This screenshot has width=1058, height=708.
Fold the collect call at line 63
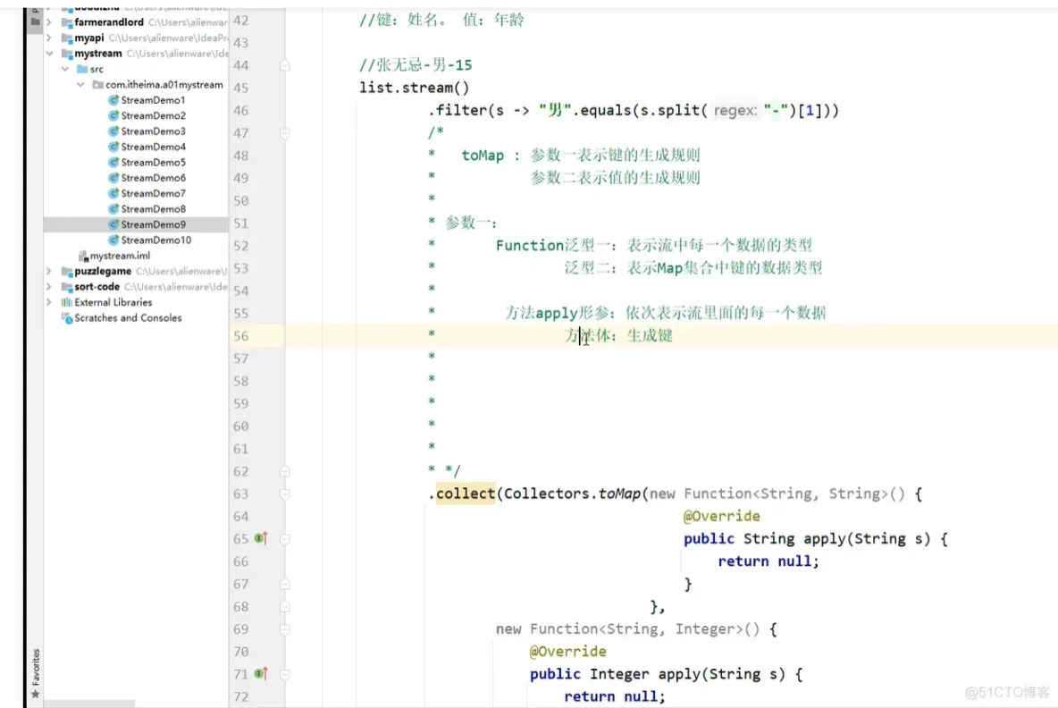[x=285, y=494]
